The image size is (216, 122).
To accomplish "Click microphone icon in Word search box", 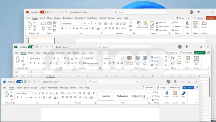I will 137,82.
